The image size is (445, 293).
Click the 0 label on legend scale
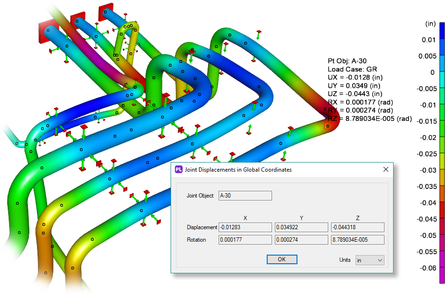click(433, 72)
